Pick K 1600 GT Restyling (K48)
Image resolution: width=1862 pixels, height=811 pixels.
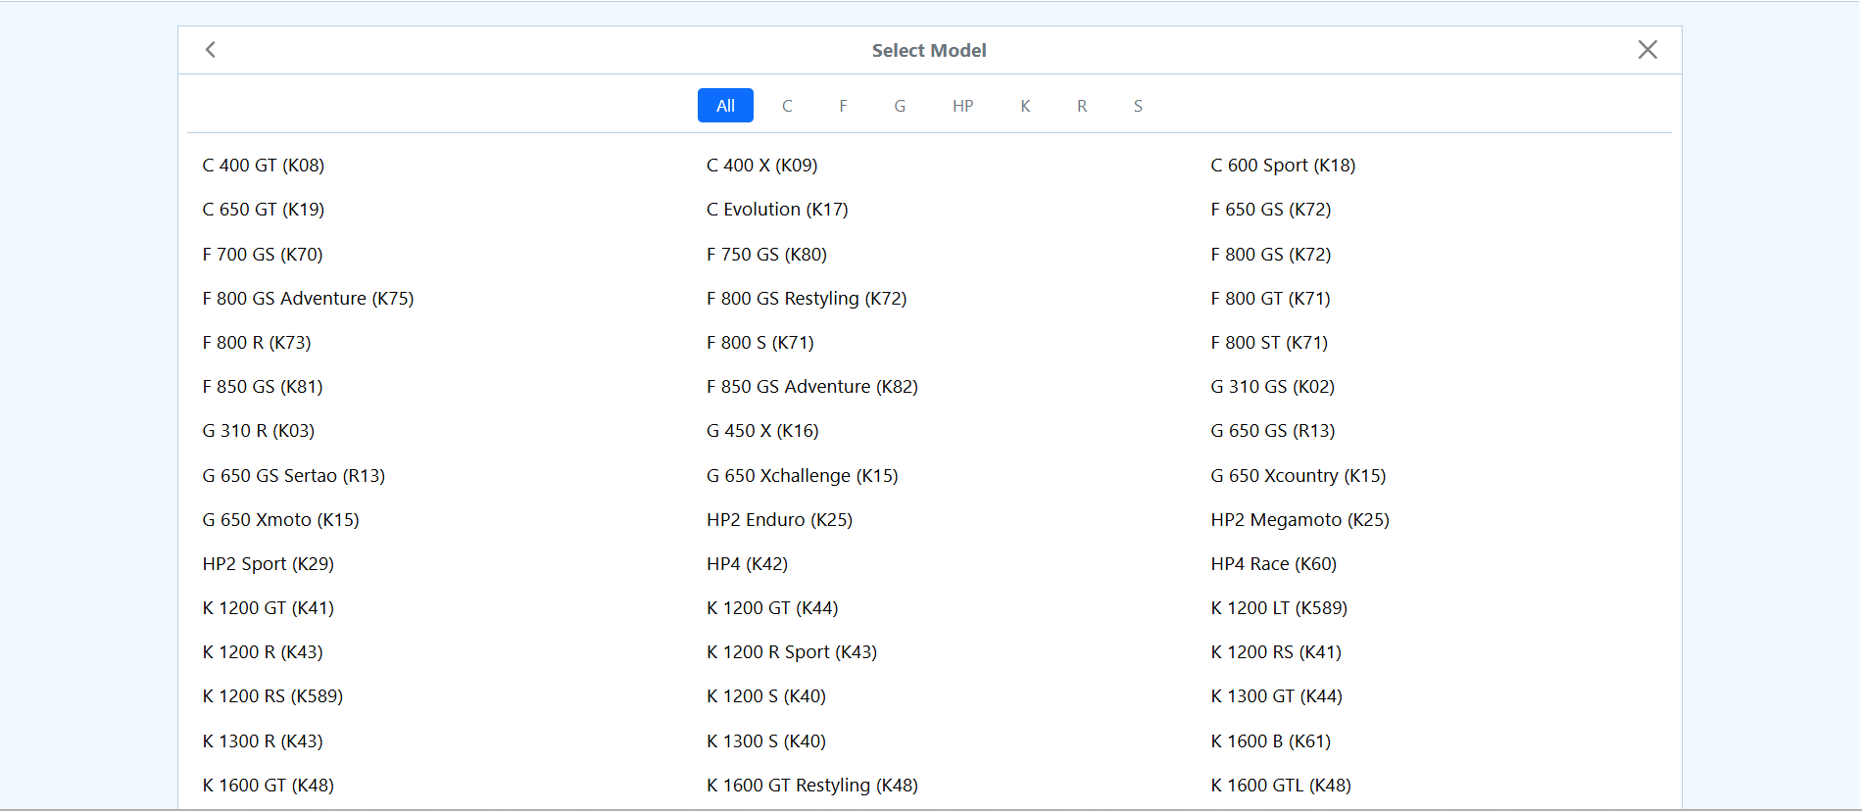[812, 786]
